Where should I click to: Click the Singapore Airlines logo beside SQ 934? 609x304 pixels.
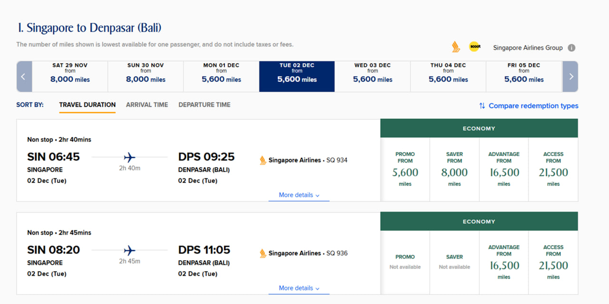point(263,161)
